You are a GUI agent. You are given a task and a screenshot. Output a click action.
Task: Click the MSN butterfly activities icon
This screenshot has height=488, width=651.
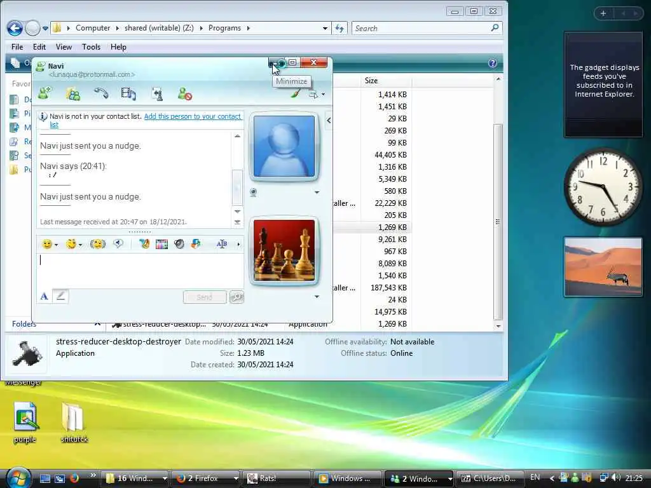tap(196, 244)
